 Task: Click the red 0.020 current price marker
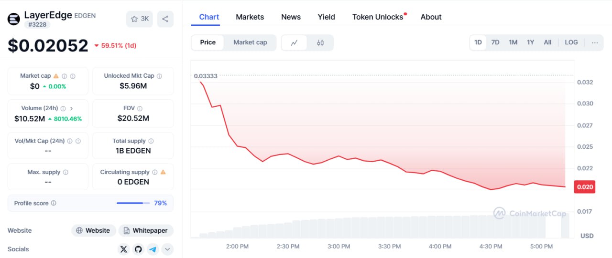coord(585,187)
